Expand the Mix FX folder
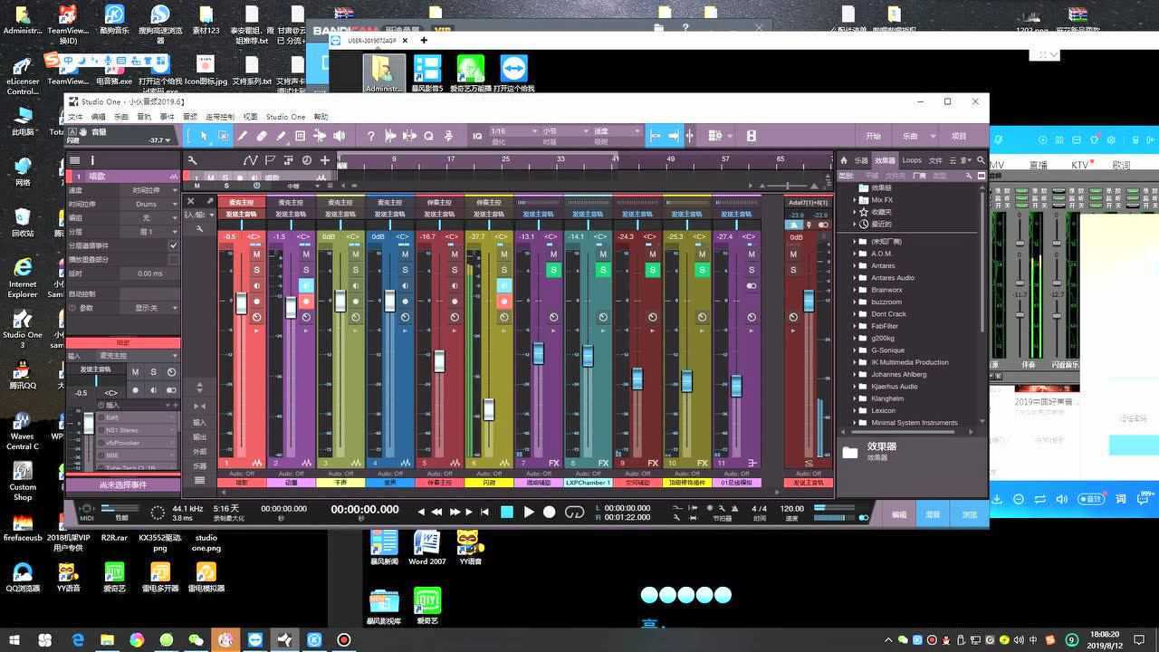 point(854,200)
